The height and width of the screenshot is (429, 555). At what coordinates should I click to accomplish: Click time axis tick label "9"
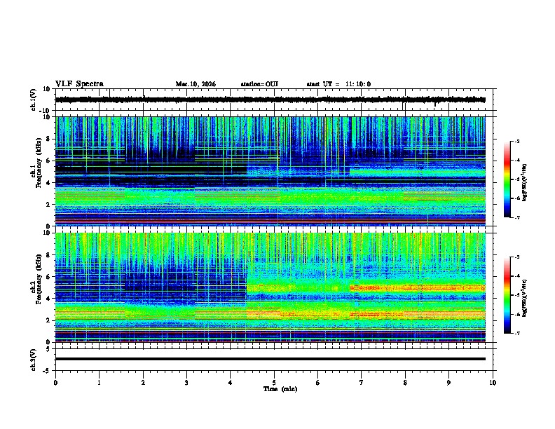448,383
